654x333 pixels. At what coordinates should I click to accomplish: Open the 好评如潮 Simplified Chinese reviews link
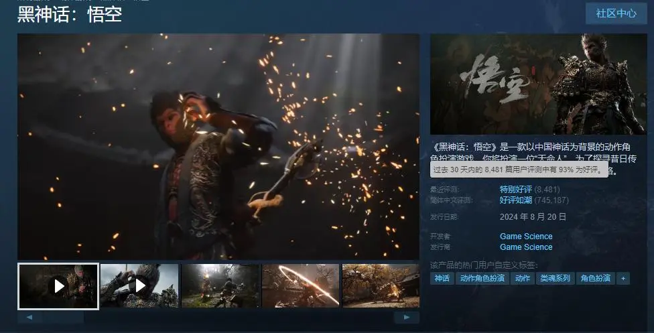[x=515, y=200]
